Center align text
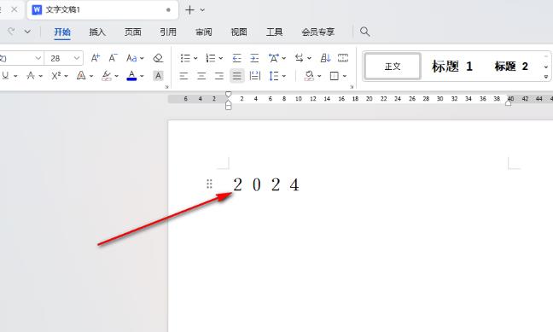The height and width of the screenshot is (332, 553). pyautogui.click(x=201, y=76)
